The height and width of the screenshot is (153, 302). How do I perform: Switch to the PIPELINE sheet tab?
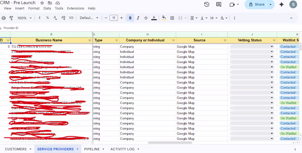[92, 149]
